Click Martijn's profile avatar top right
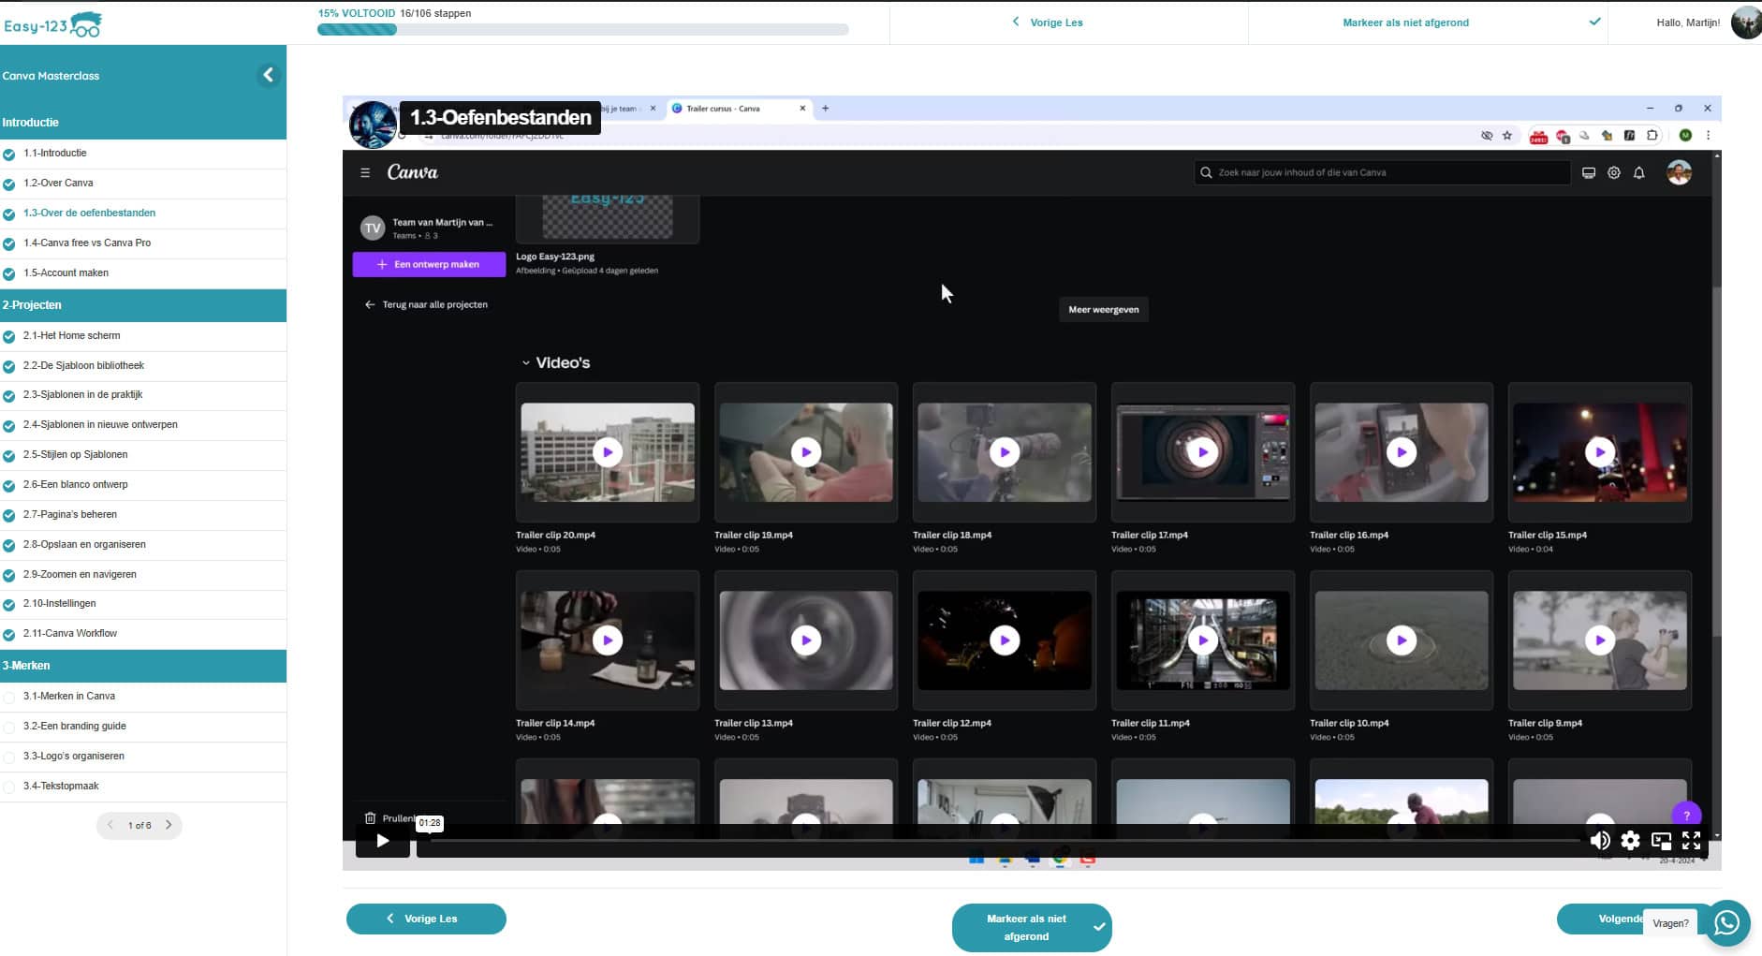The height and width of the screenshot is (956, 1762). point(1745,22)
